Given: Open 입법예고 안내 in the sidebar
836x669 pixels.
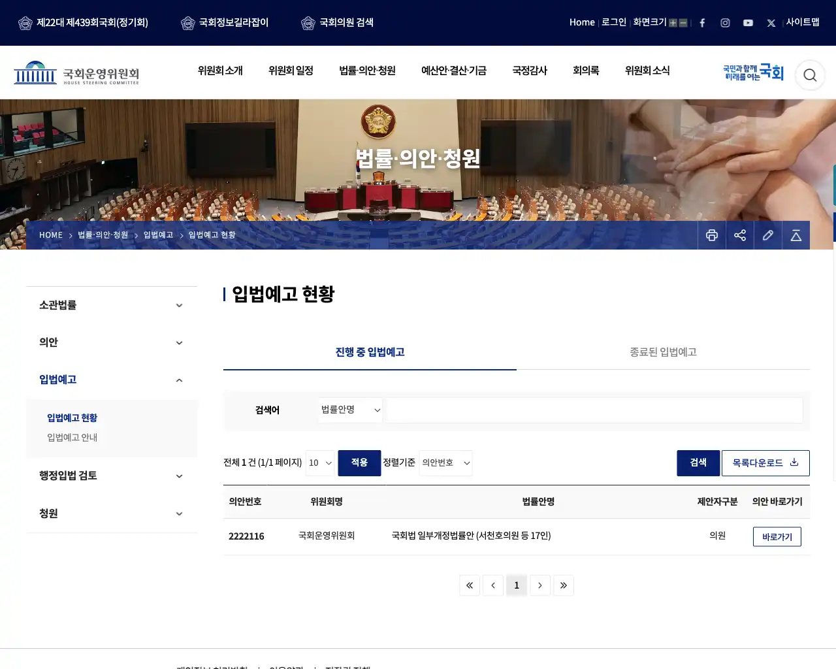Looking at the screenshot, I should click(72, 438).
